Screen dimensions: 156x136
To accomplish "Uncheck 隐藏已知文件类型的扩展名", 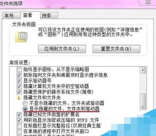I will 19,114.
